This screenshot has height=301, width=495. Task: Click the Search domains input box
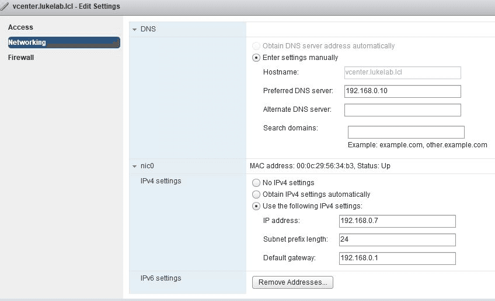pyautogui.click(x=406, y=132)
